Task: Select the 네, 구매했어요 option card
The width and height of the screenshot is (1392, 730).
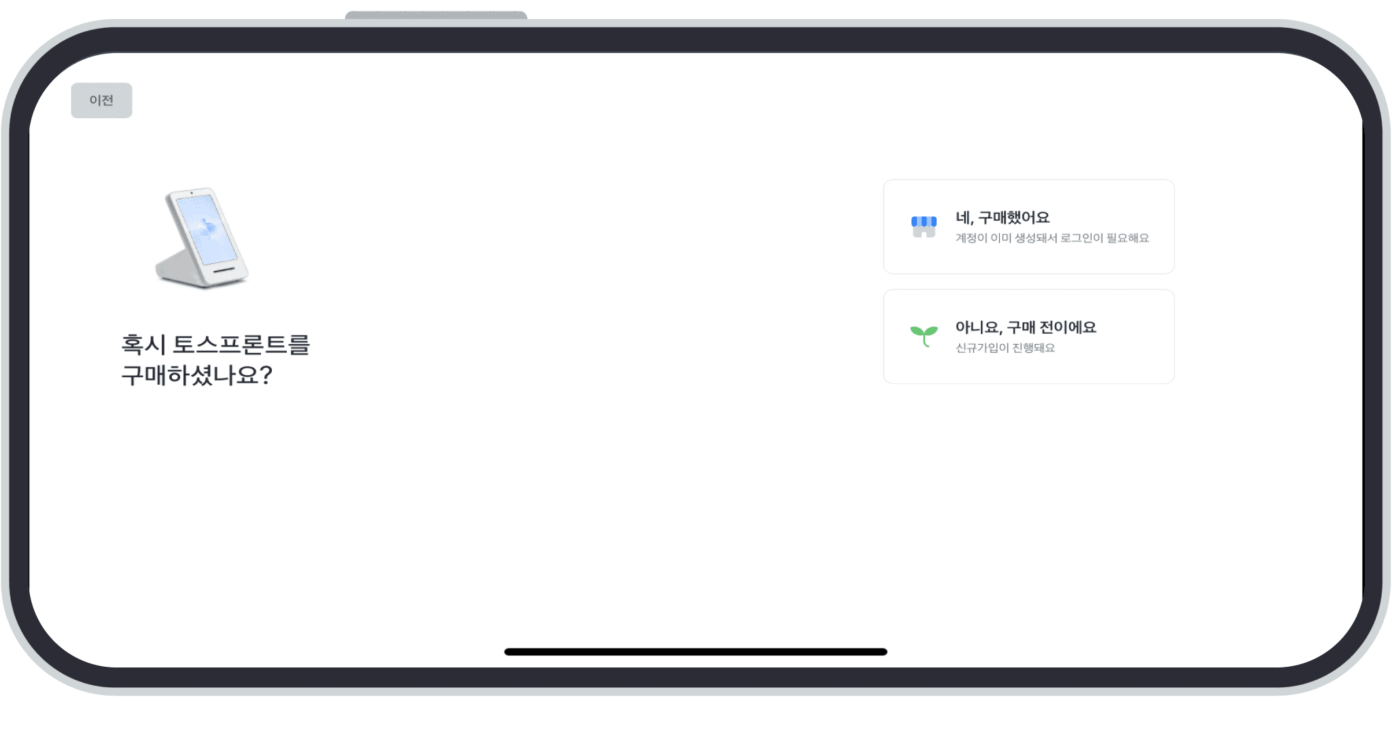Action: pyautogui.click(x=1028, y=227)
